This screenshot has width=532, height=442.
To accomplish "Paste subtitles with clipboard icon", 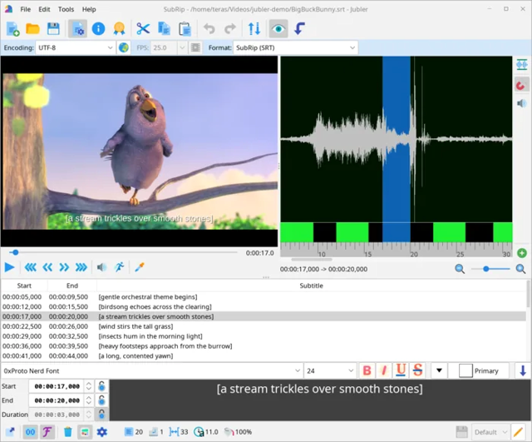I will (x=185, y=28).
